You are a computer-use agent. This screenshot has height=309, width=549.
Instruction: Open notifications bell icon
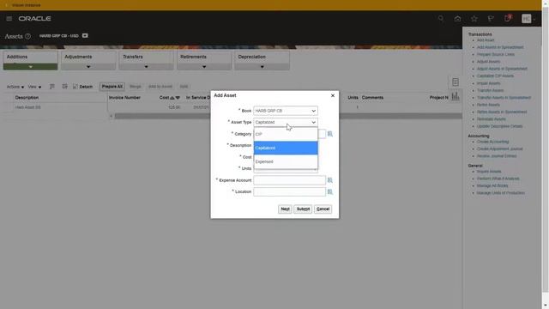pyautogui.click(x=507, y=19)
